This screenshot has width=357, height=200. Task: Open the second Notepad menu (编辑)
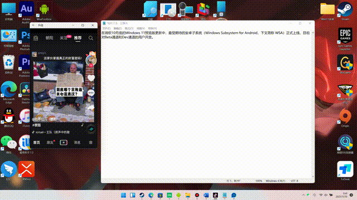coord(118,28)
